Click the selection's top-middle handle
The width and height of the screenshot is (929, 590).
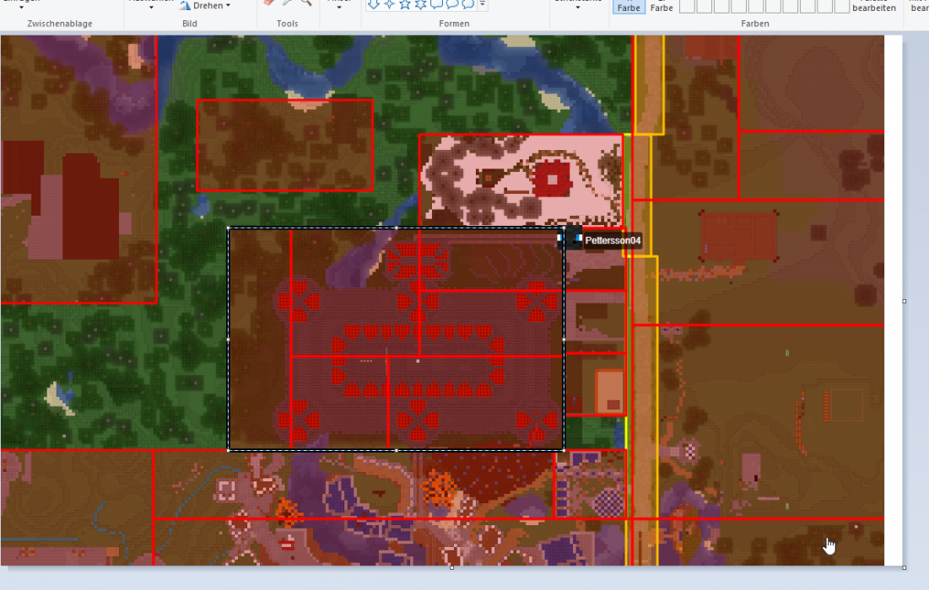click(x=397, y=228)
